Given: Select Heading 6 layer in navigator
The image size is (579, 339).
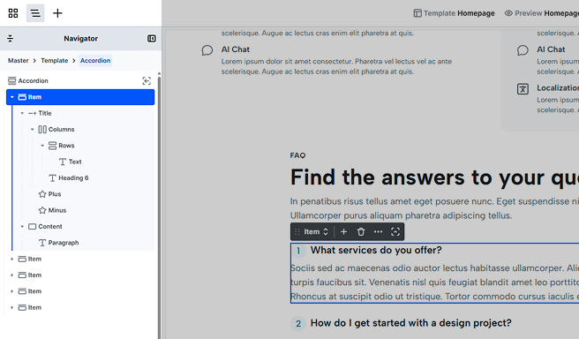Looking at the screenshot, I should tap(73, 178).
